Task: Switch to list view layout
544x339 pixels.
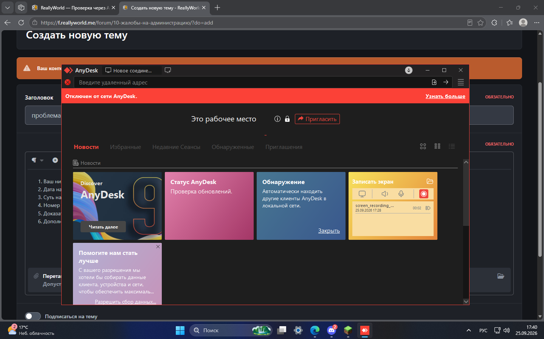Action: [x=452, y=146]
